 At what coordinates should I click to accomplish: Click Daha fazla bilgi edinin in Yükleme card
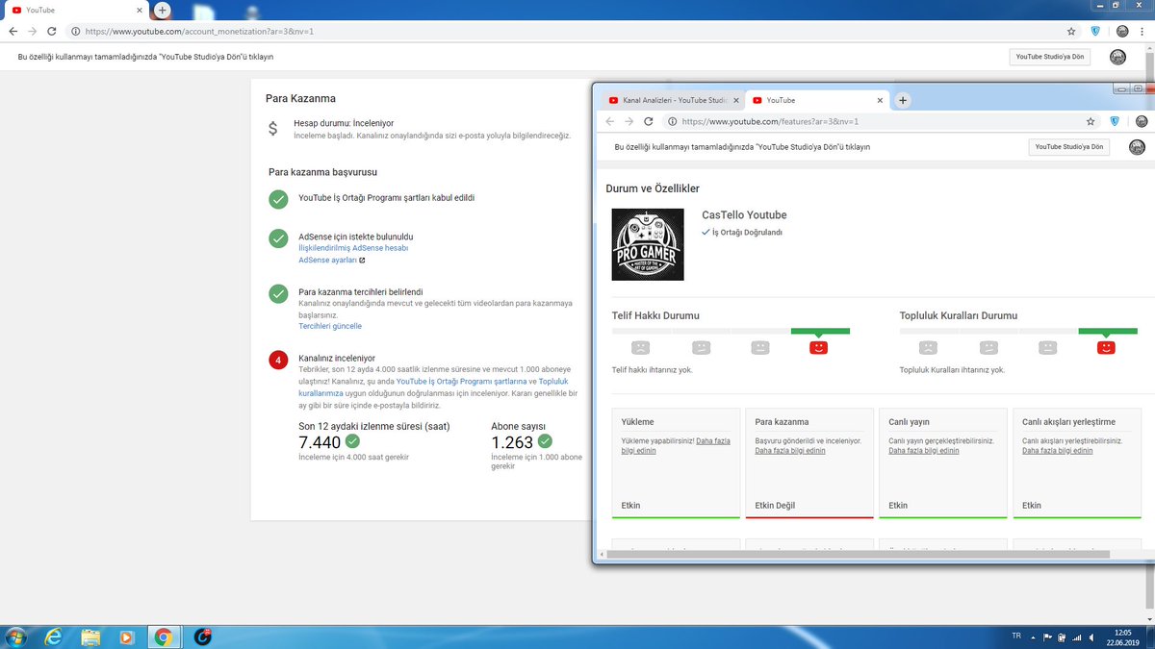point(678,445)
